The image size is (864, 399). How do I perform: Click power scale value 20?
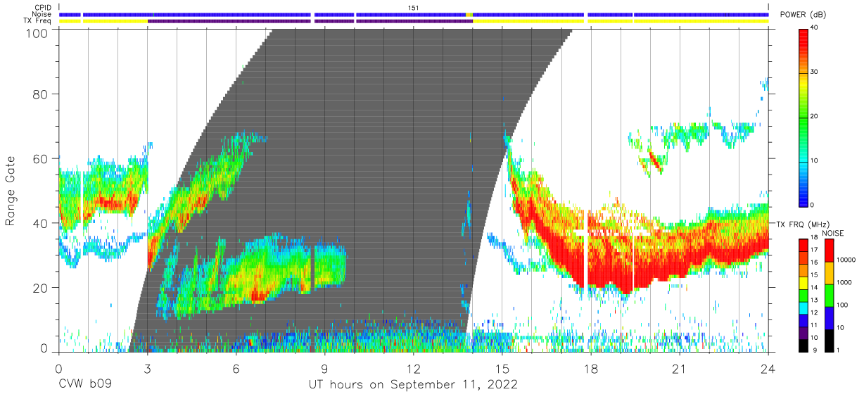[815, 117]
